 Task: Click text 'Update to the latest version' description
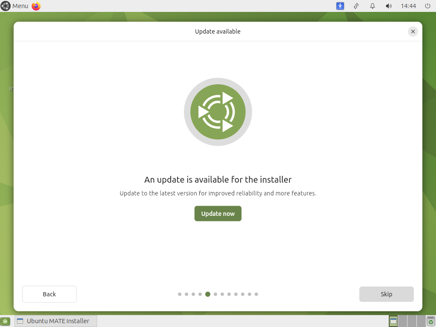218,193
